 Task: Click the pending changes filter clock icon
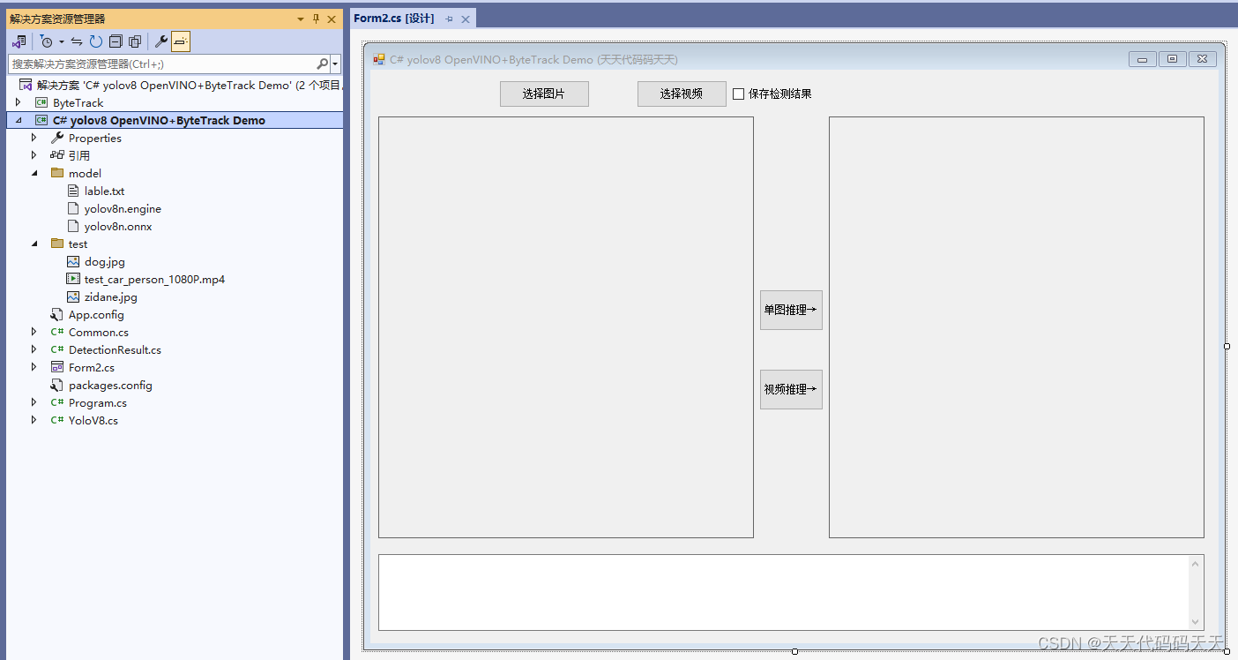pos(46,41)
